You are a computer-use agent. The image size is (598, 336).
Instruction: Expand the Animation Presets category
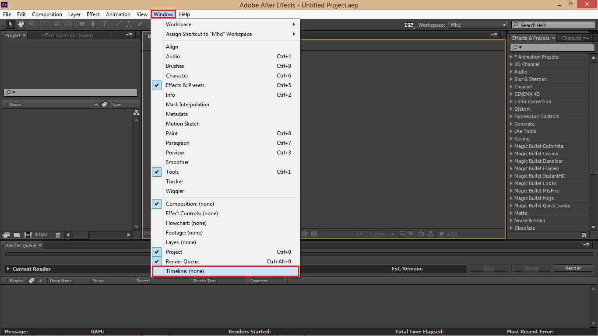click(x=511, y=57)
